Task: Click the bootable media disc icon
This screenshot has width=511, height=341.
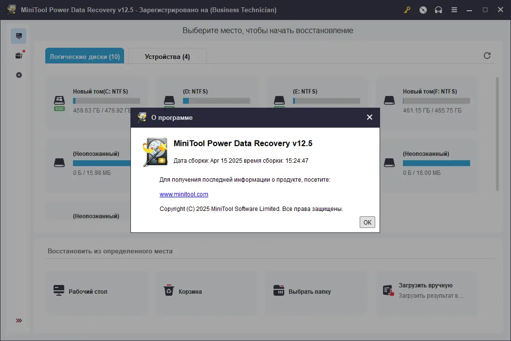Action: 423,10
